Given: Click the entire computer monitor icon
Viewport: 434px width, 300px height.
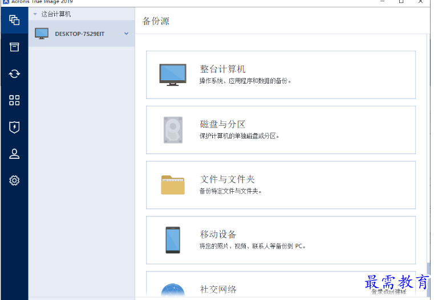Looking at the screenshot, I should pyautogui.click(x=173, y=75).
